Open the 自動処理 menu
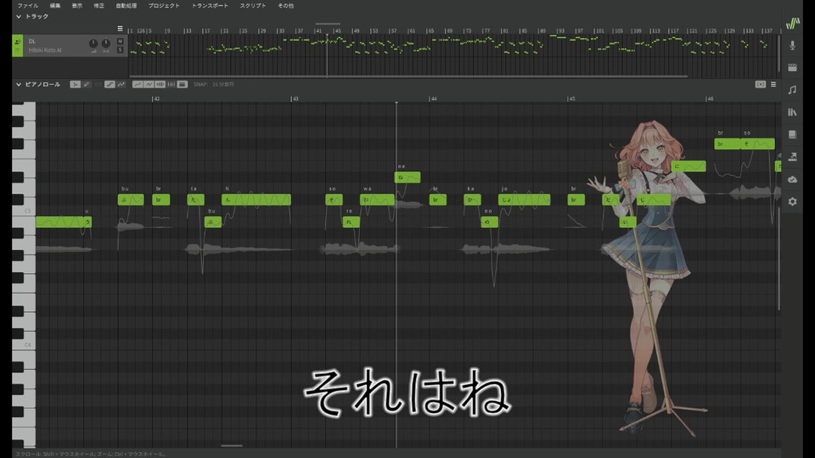The height and width of the screenshot is (458, 815). coord(126,6)
